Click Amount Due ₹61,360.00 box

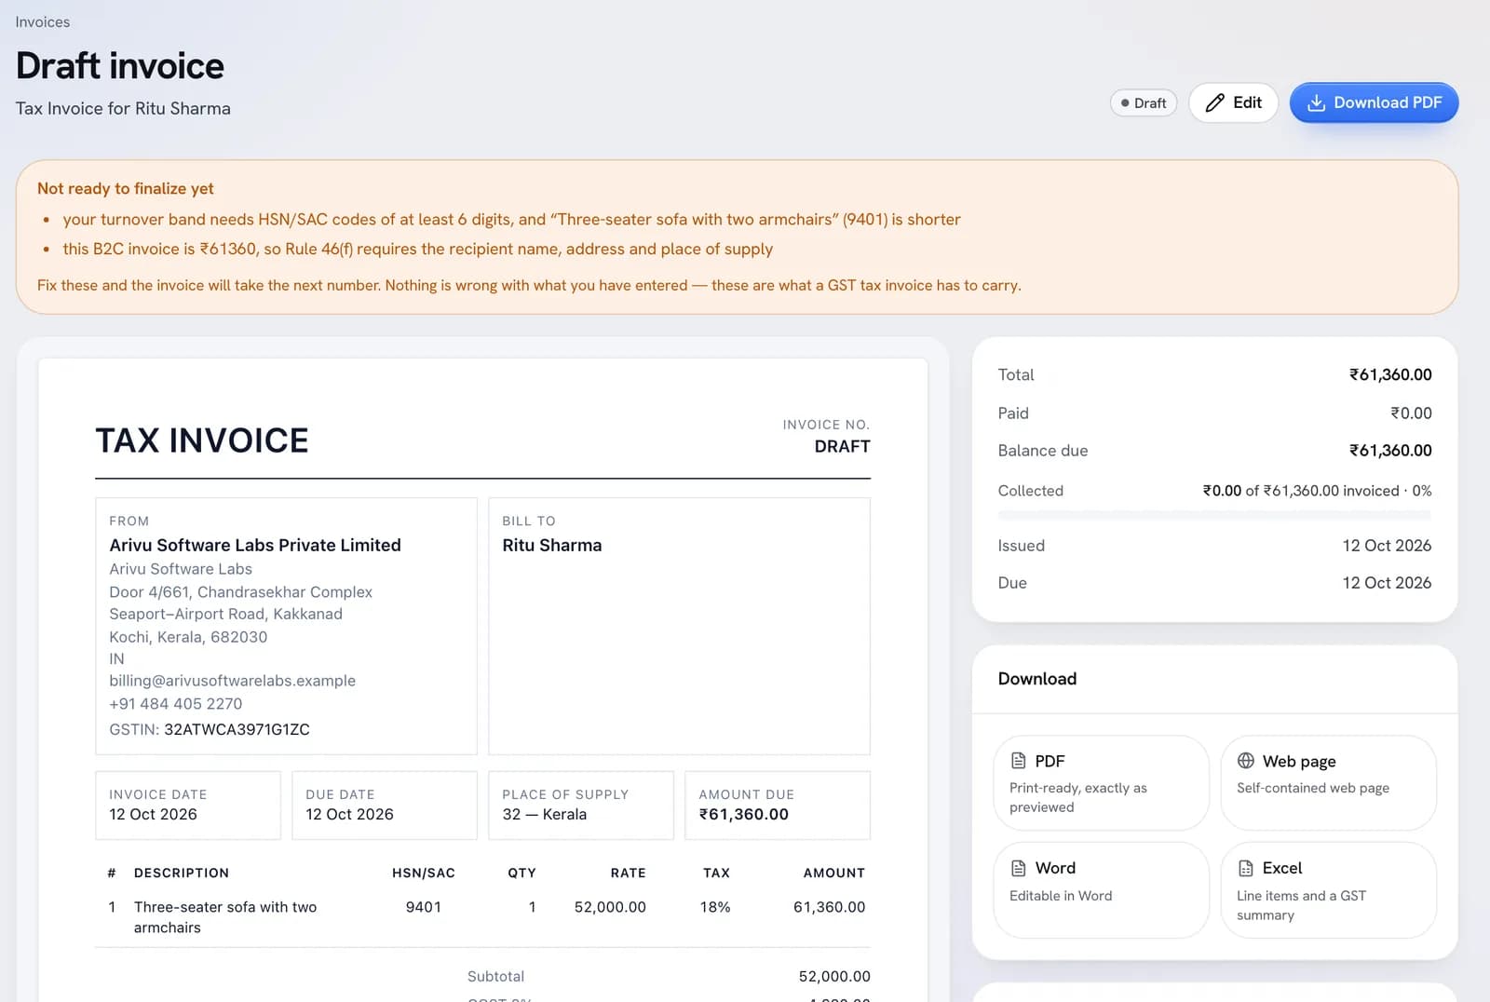[x=778, y=806]
